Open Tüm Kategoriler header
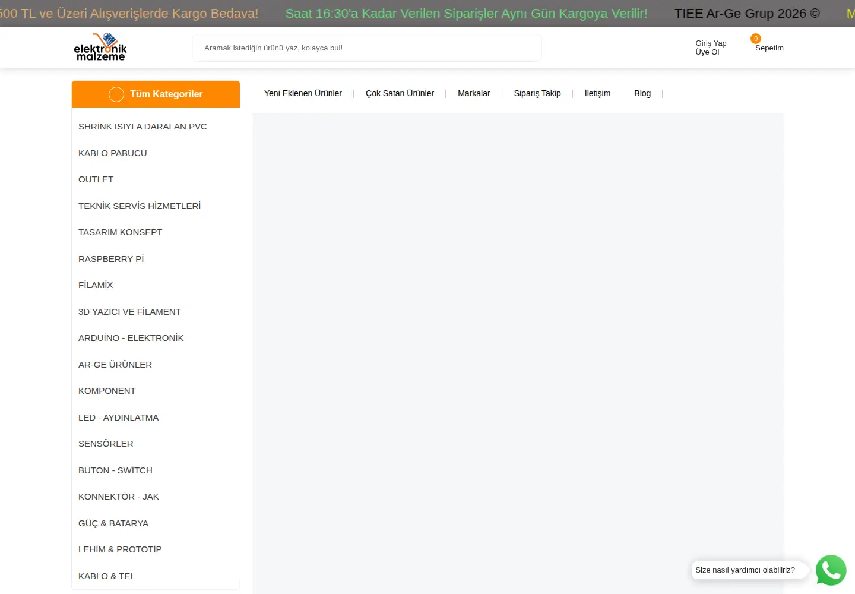This screenshot has height=594, width=855. click(x=156, y=94)
